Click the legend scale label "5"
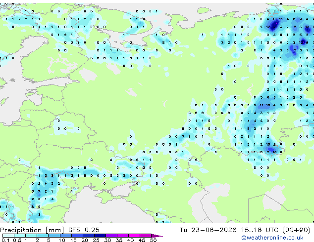The height and width of the screenshot is (242, 314). pyautogui.click(x=49, y=240)
